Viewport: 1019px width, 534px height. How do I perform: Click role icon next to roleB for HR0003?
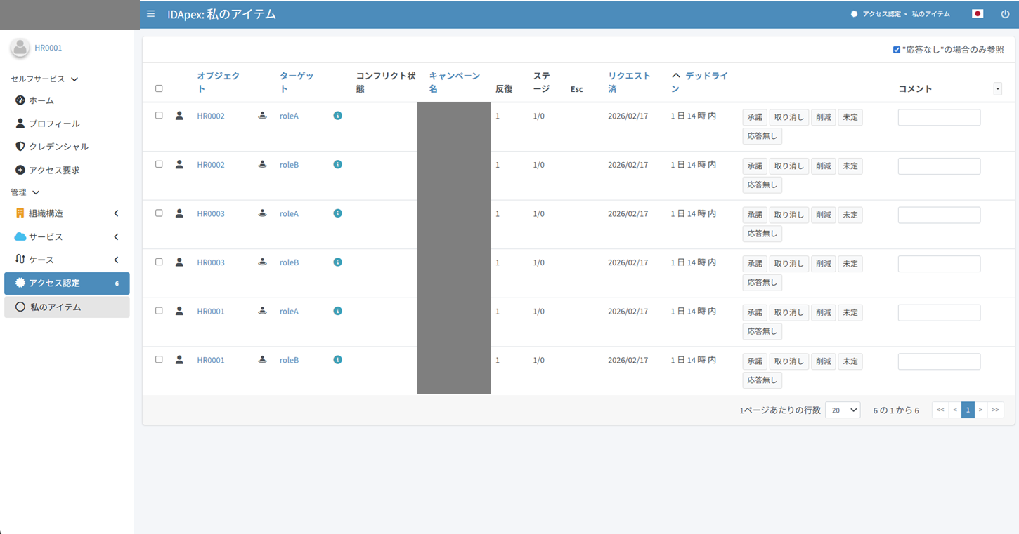point(262,262)
